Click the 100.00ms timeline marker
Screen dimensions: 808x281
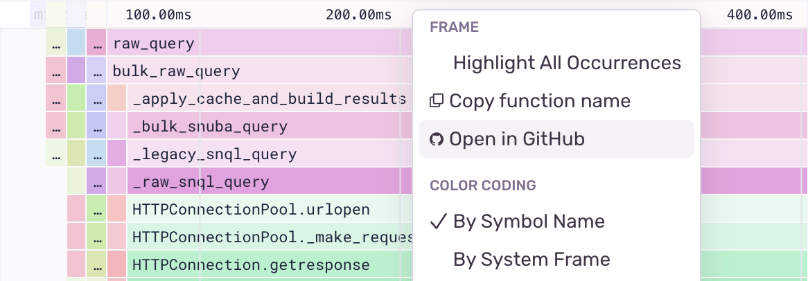159,15
